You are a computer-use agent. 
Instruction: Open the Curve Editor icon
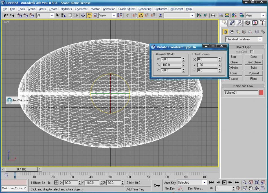pos(221,16)
